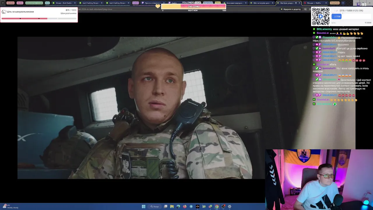373x210 pixels.
Task: Launch Microsoft Edge from the taskbar
Action: pyautogui.click(x=178, y=206)
